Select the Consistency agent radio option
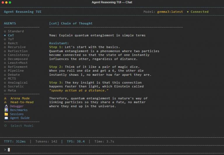 tap(17, 55)
